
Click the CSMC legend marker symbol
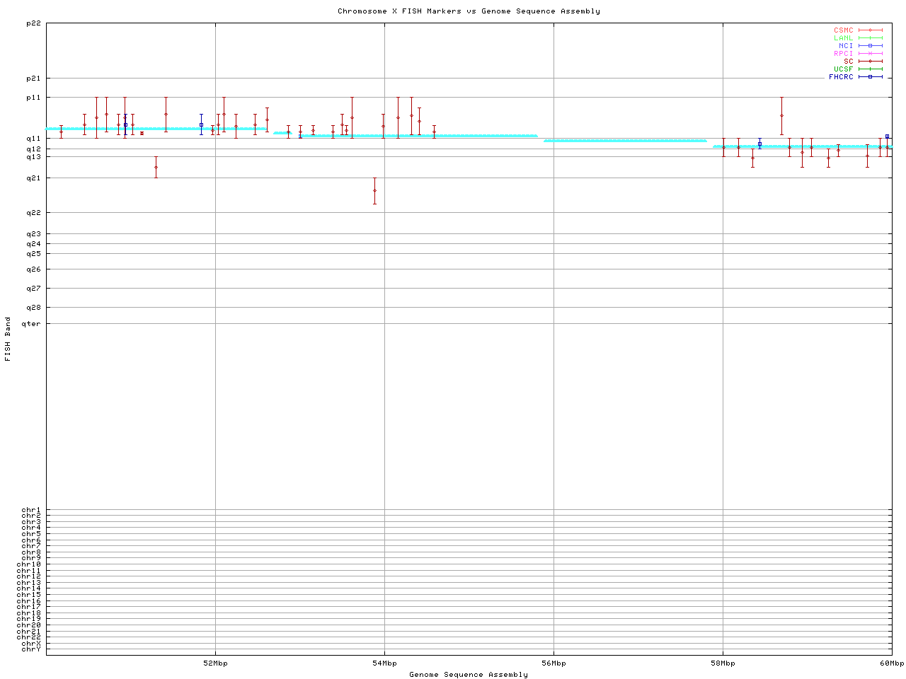point(870,30)
